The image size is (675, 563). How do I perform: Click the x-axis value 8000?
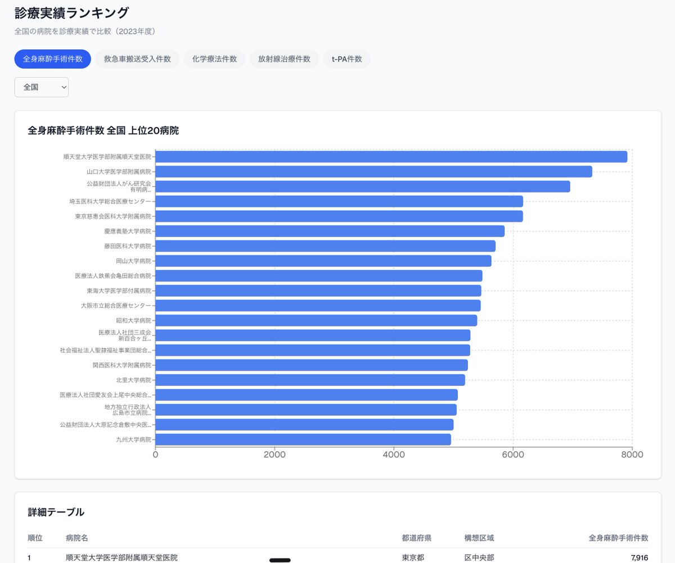[632, 455]
